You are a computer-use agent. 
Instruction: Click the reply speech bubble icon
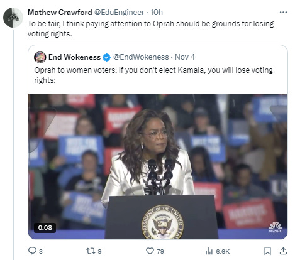(32, 251)
